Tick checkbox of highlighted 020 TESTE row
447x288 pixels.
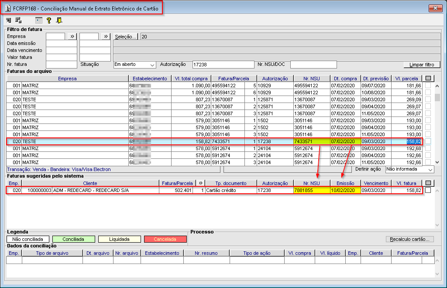coord(428,141)
